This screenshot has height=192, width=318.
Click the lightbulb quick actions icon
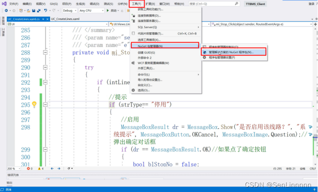(34, 105)
